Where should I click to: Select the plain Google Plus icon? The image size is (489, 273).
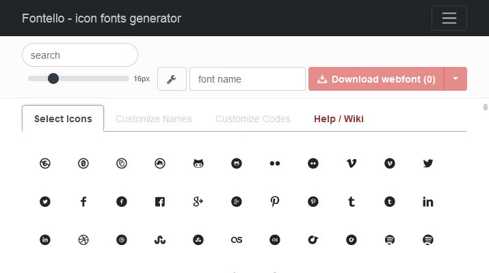point(198,202)
